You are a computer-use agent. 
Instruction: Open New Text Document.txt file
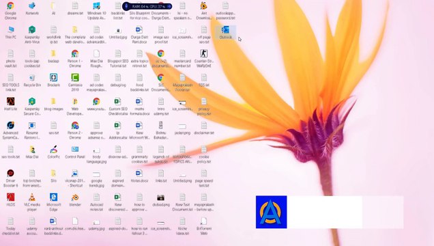point(182,202)
